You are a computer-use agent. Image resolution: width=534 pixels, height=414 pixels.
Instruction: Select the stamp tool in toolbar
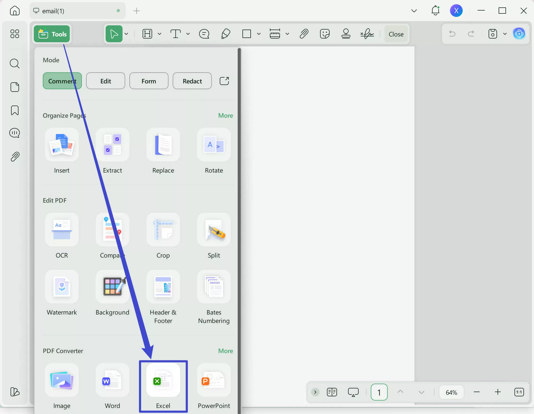(346, 34)
